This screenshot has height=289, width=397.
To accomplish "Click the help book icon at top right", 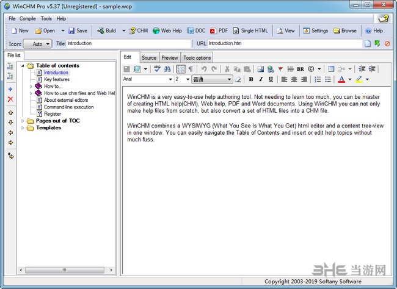I will pos(384,19).
